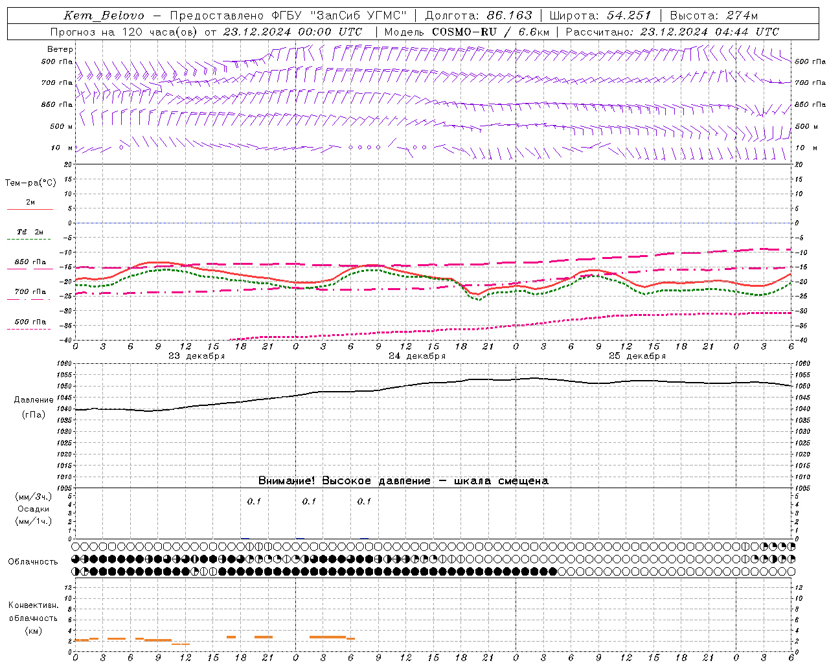
Task: Click the 'Td 2м' dew point legend entry
Action: click(30, 232)
